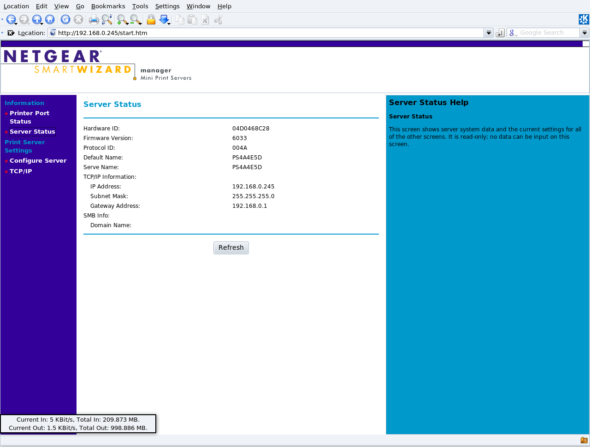Zoom in with the plus magnifier

pos(122,19)
